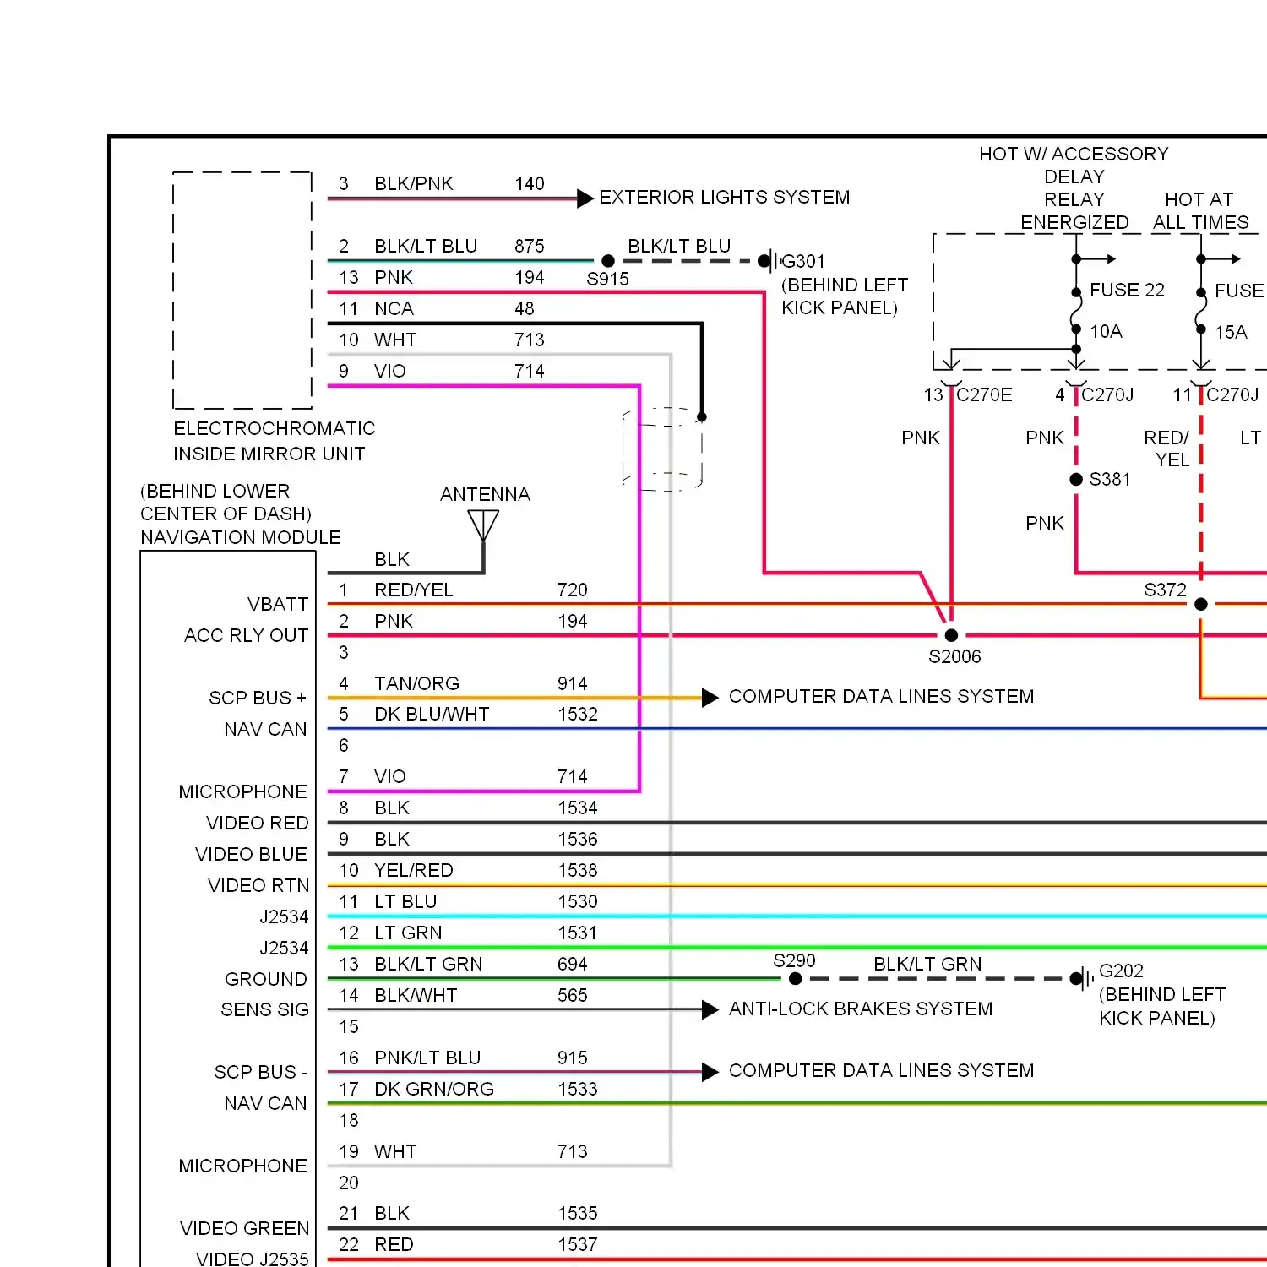This screenshot has height=1267, width=1267.
Task: Click the splice dot labeled S381
Action: 1076,480
